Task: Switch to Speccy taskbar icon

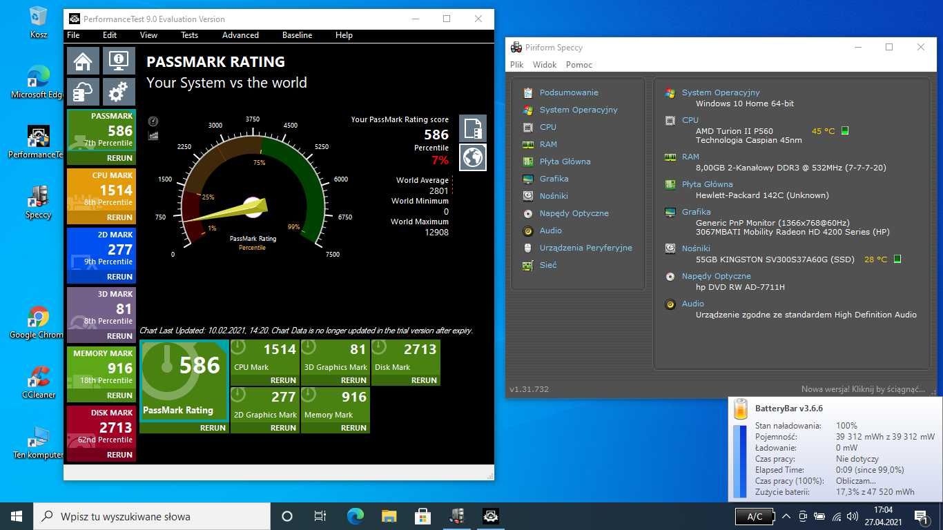Action: [x=456, y=516]
